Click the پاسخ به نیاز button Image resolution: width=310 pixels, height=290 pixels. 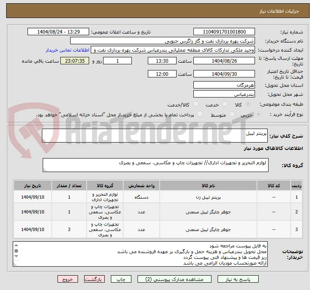click(238, 279)
